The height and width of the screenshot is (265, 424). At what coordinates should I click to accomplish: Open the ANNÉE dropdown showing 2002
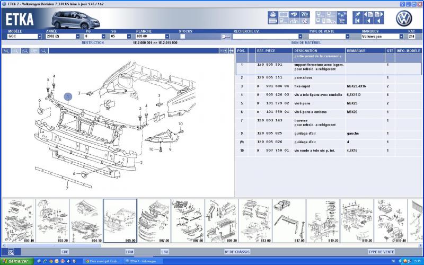tap(78, 36)
